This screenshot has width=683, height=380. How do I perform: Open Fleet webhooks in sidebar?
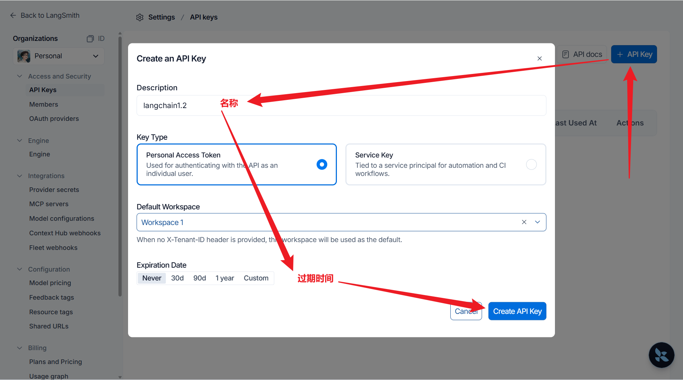point(53,248)
